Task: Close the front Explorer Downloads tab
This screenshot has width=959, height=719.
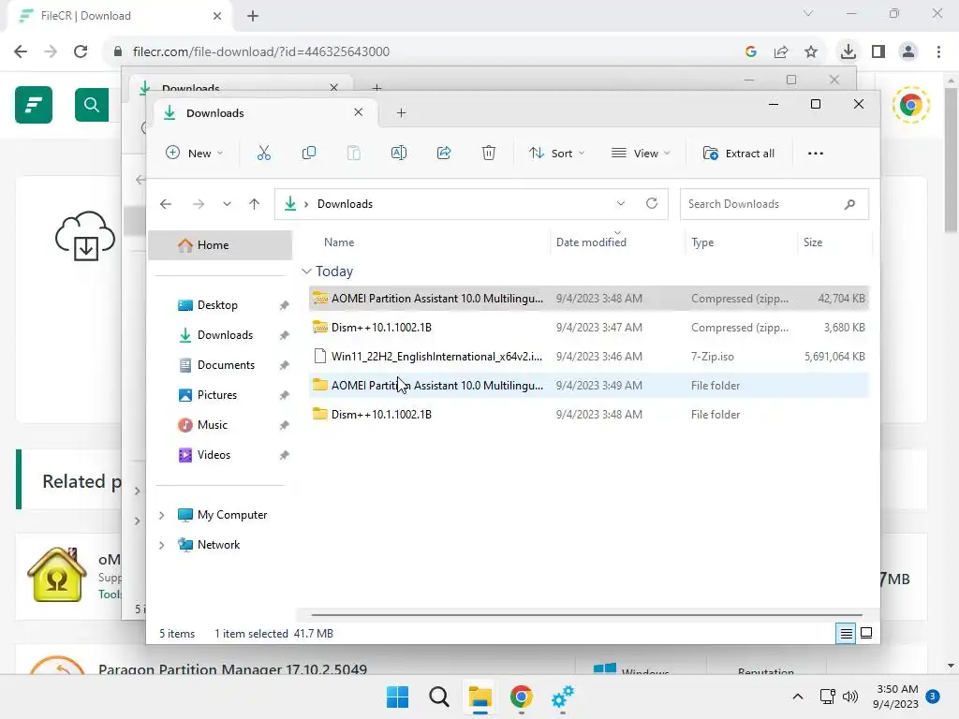Action: coord(359,112)
